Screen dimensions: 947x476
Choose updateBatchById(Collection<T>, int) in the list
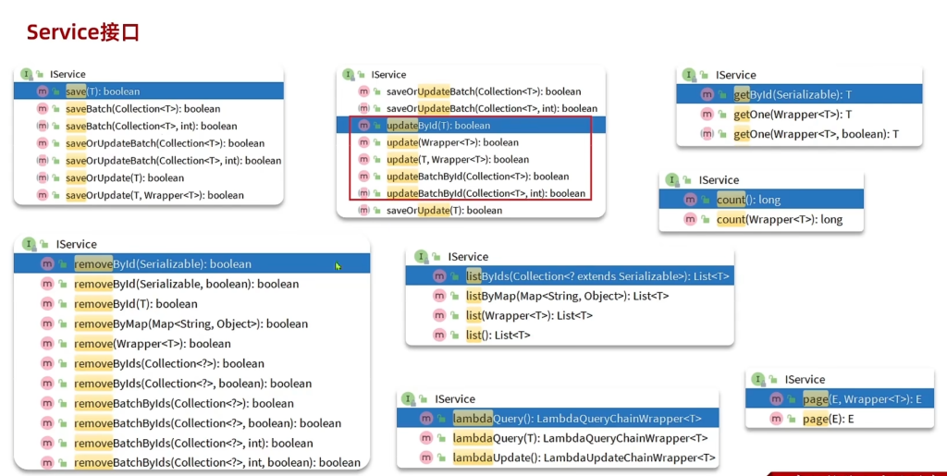click(486, 193)
